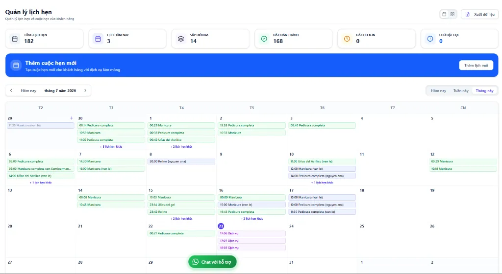Go to previous month arrow
The height and width of the screenshot is (274, 502).
(x=11, y=91)
